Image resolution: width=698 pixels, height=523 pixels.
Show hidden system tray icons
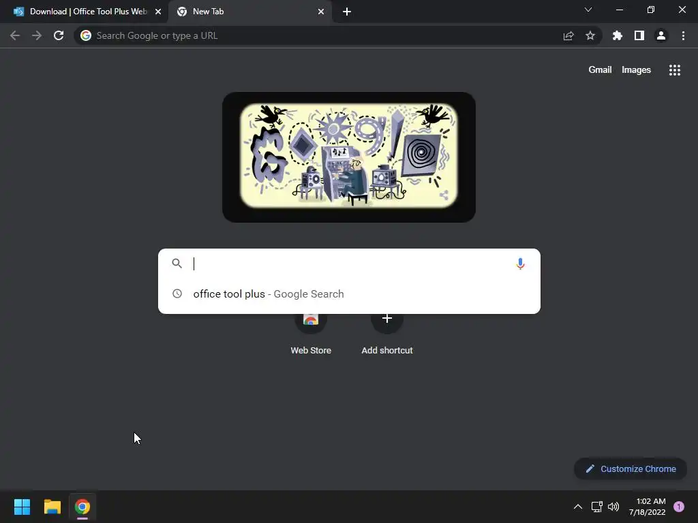578,507
